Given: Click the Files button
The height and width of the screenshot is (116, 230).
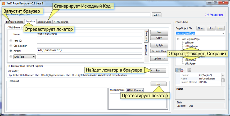Looking at the screenshot, I should click(x=211, y=28).
